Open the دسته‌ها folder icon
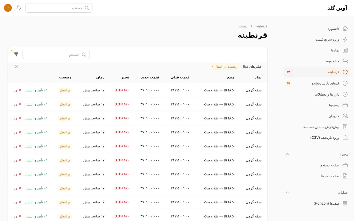Image resolution: width=354 pixels, height=221 pixels. [x=345, y=105]
